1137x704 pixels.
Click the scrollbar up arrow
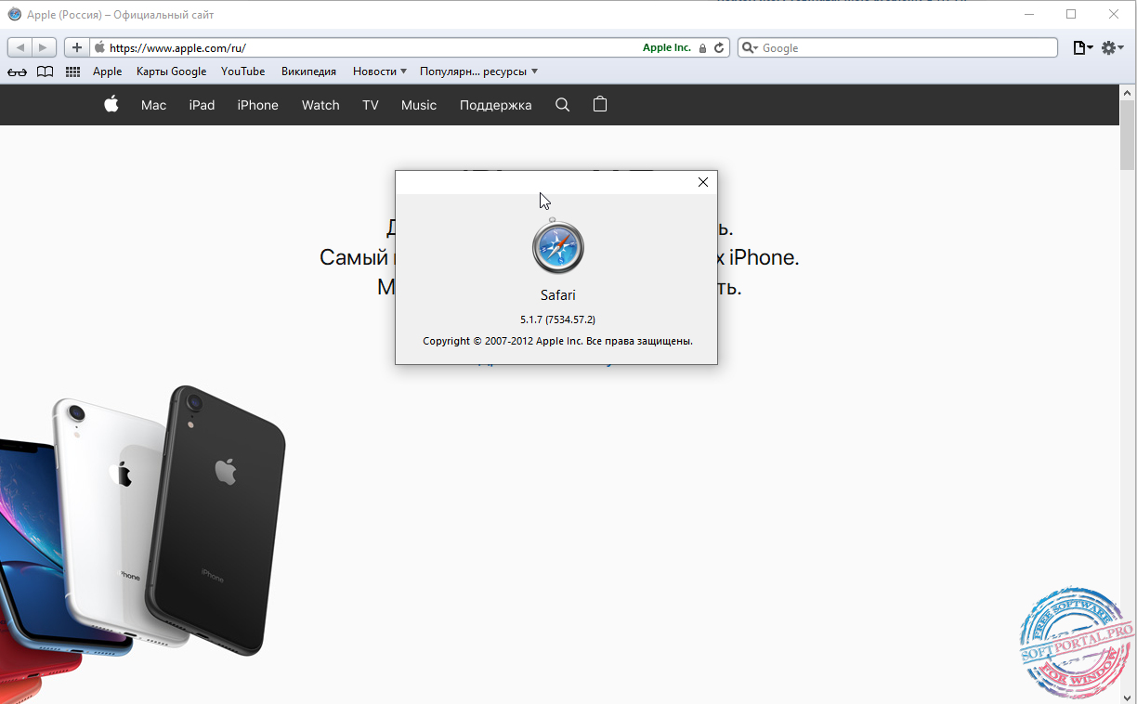click(x=1128, y=93)
